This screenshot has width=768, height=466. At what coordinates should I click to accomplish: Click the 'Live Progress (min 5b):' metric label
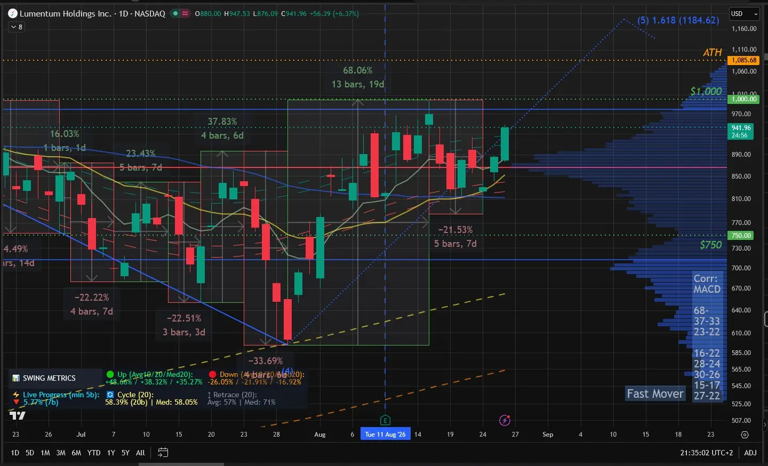(60, 395)
